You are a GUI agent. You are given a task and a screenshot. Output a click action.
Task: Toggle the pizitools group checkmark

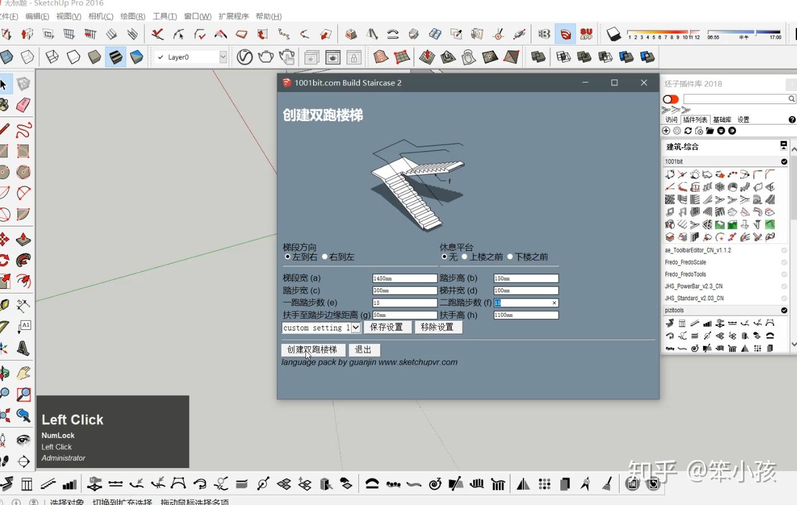pyautogui.click(x=784, y=311)
